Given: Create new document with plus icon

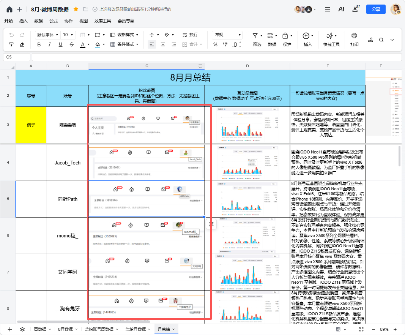Looking at the screenshot, I should (20, 9).
